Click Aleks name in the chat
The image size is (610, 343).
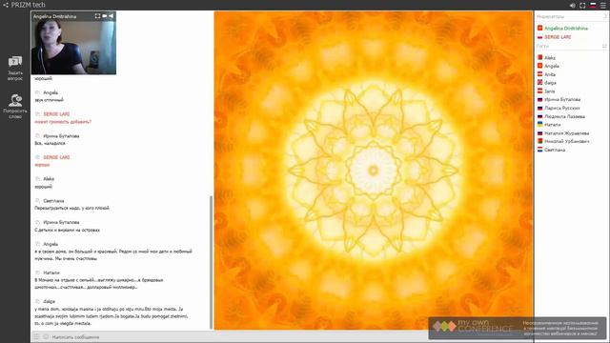tap(49, 179)
